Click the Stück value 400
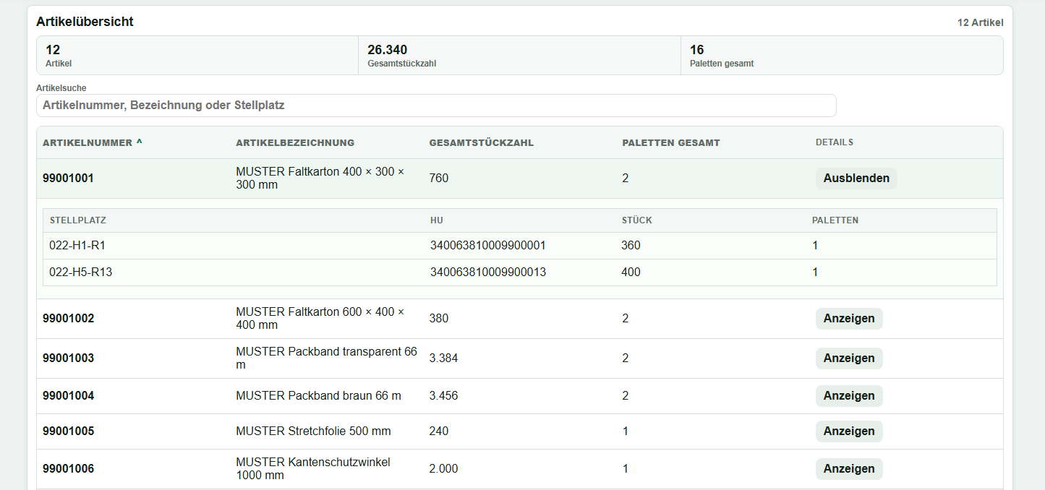1045x490 pixels. click(631, 272)
